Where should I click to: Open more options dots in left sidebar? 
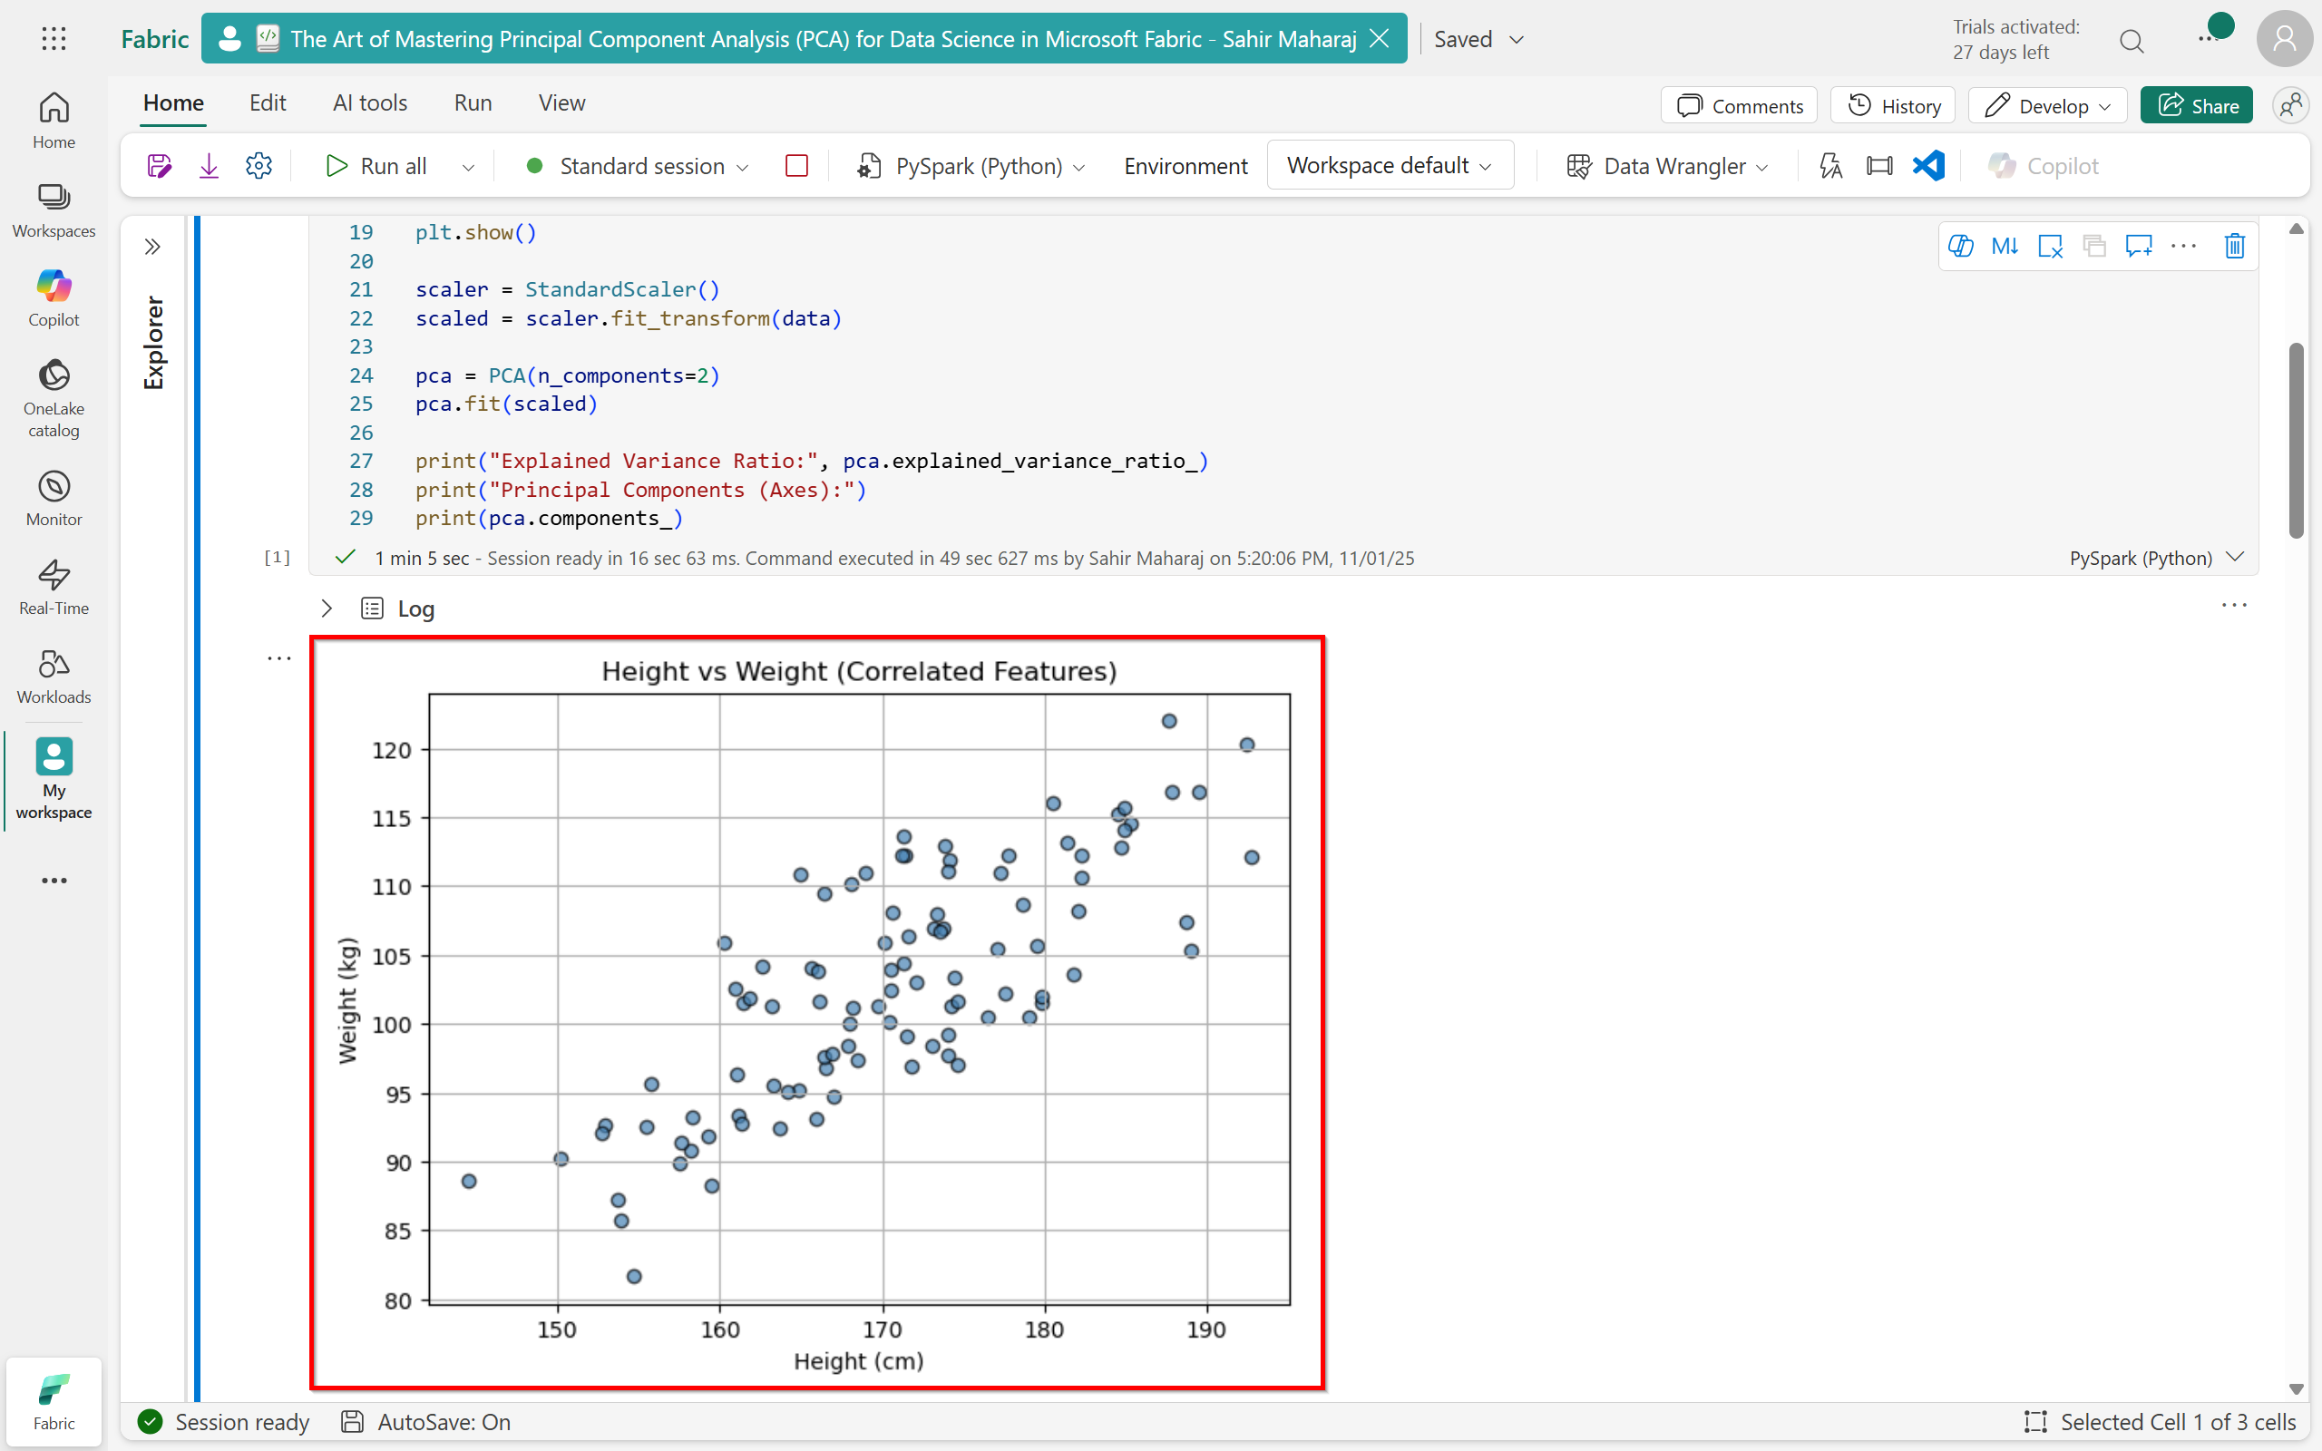[x=54, y=880]
